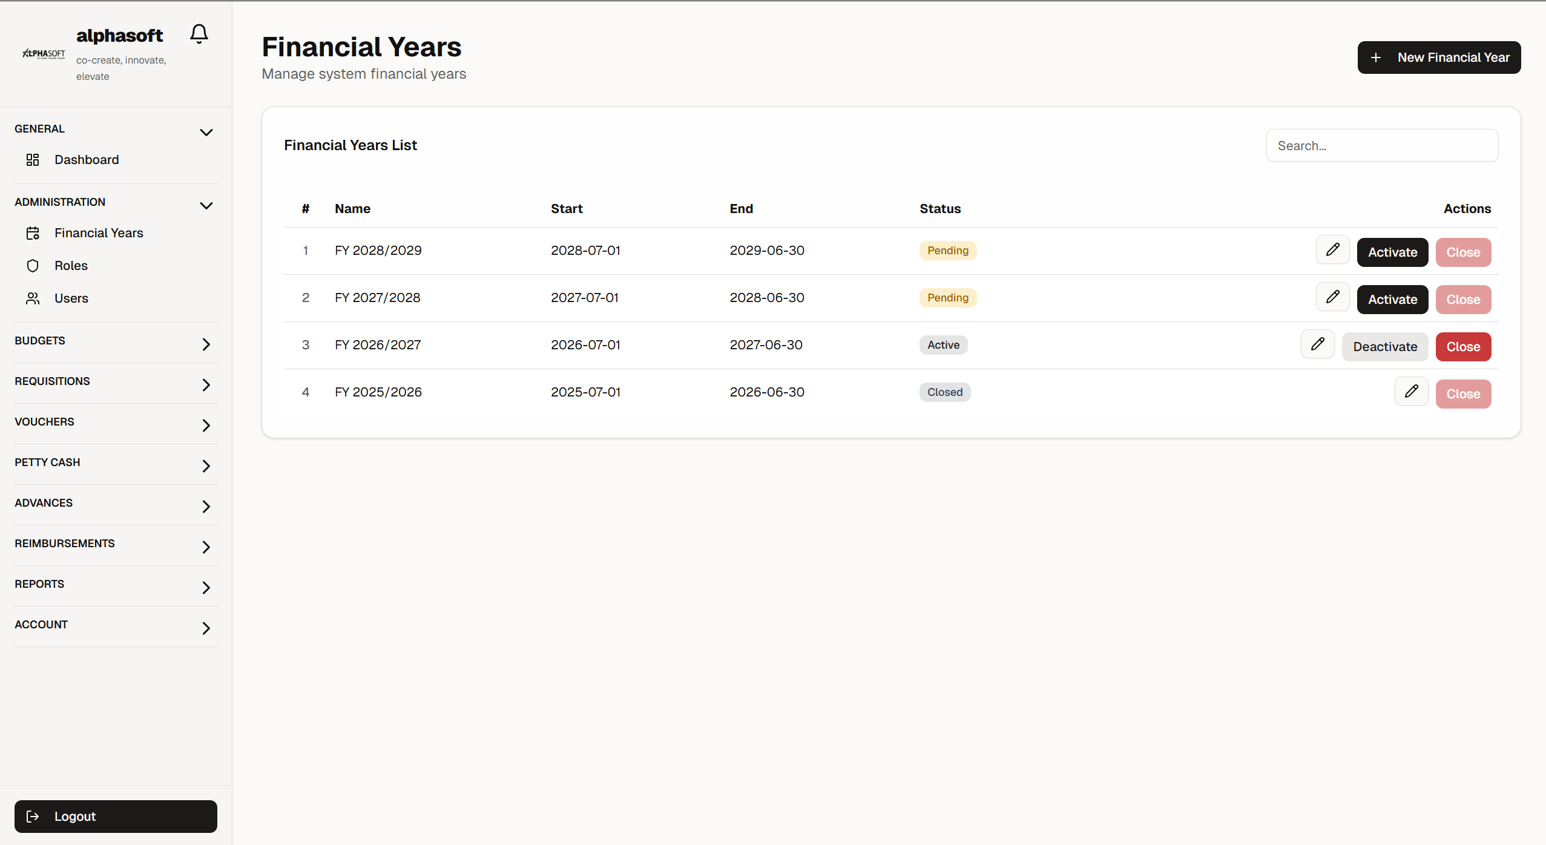1546x845 pixels.
Task: Expand the BUDGETS sidebar section
Action: (x=206, y=344)
